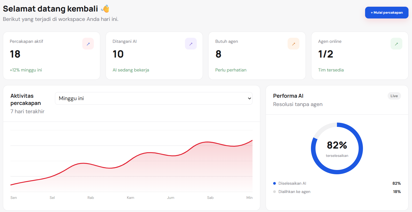Select gray dot beside Dialihkan ke agen
412x212 pixels.
tap(274, 192)
